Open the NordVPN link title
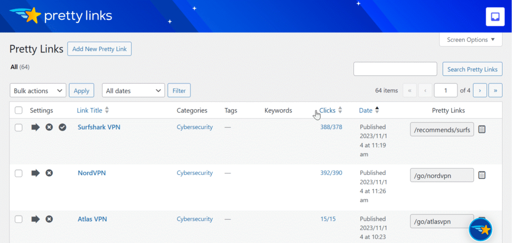 click(x=92, y=173)
